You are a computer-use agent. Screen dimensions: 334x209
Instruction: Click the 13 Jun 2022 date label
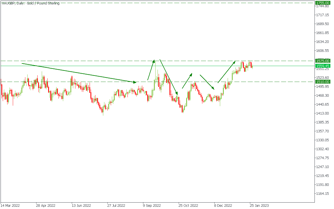(x=81, y=206)
